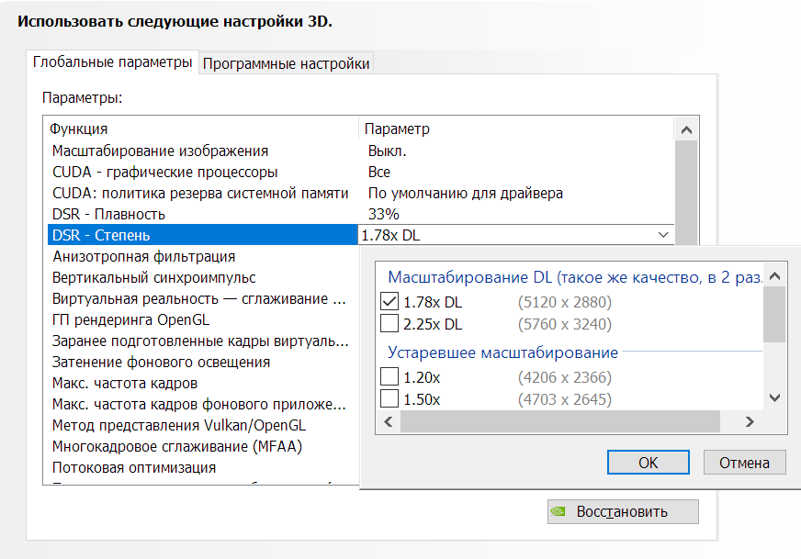
Task: Click the Отмена button
Action: click(x=744, y=463)
